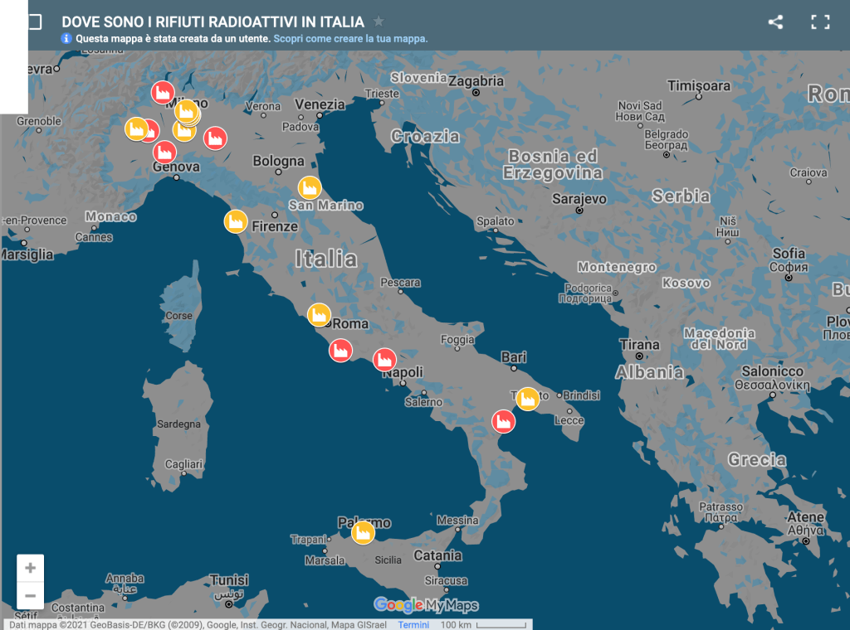Select the yellow factory marker at Taranto

coord(527,399)
